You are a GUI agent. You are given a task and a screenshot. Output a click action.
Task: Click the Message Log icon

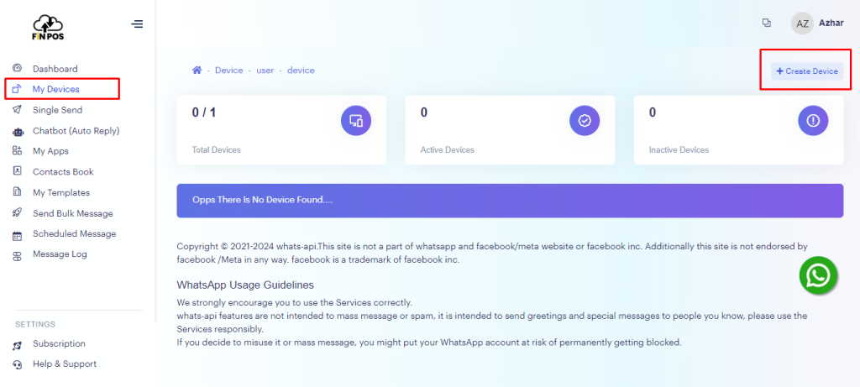coord(17,255)
